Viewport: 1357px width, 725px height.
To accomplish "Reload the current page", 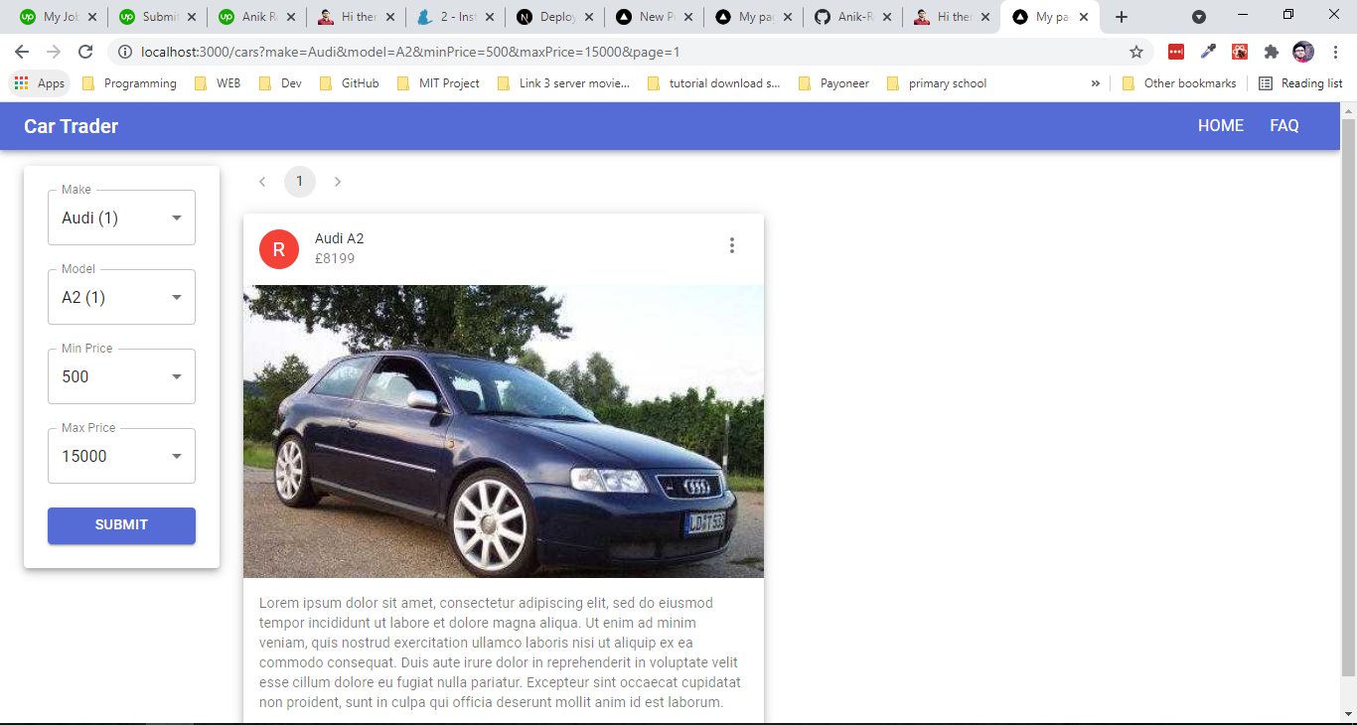I will pyautogui.click(x=85, y=52).
